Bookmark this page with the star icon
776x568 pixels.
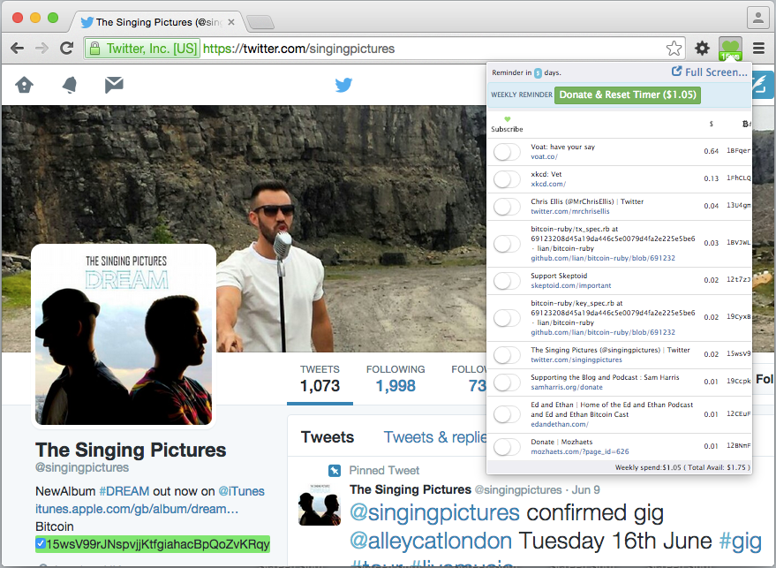click(x=674, y=49)
